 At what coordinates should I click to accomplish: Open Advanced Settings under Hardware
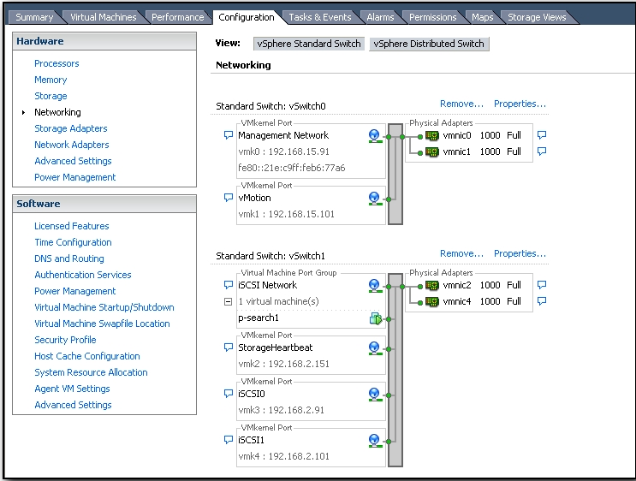click(x=73, y=161)
